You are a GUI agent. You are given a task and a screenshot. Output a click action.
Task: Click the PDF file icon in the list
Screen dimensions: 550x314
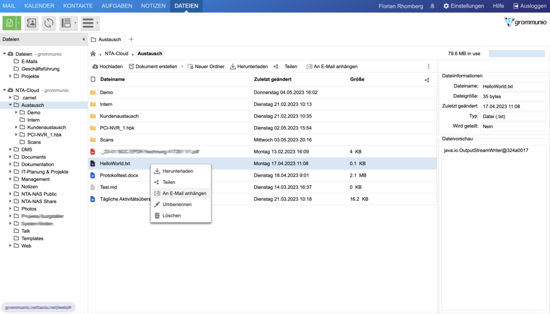pos(92,152)
